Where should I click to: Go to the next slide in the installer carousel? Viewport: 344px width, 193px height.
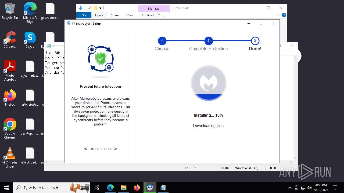pyautogui.click(x=116, y=149)
